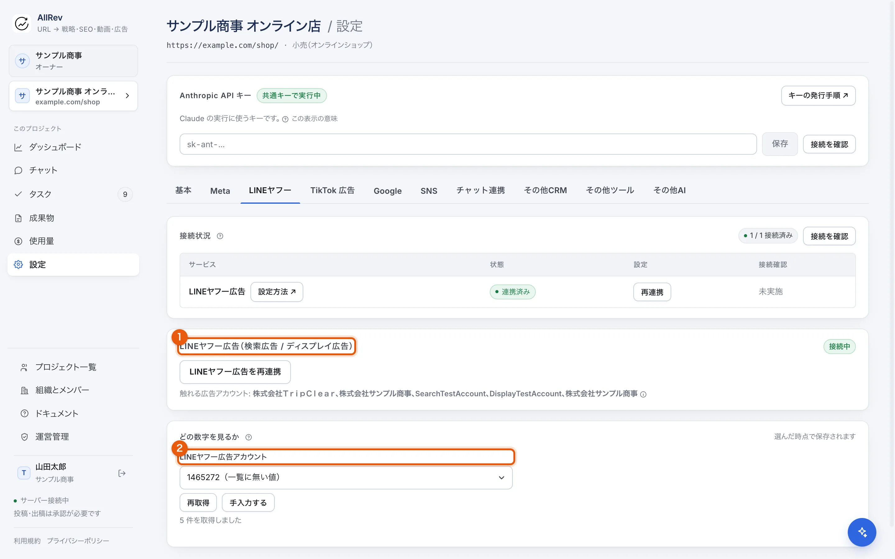Click the 手入力する button
The image size is (895, 559).
tap(248, 503)
